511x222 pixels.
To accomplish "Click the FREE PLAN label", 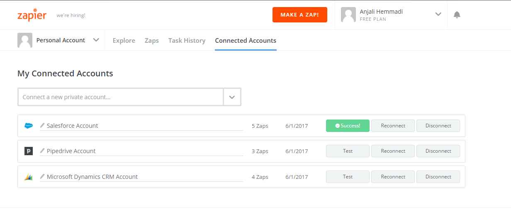I will 373,19.
